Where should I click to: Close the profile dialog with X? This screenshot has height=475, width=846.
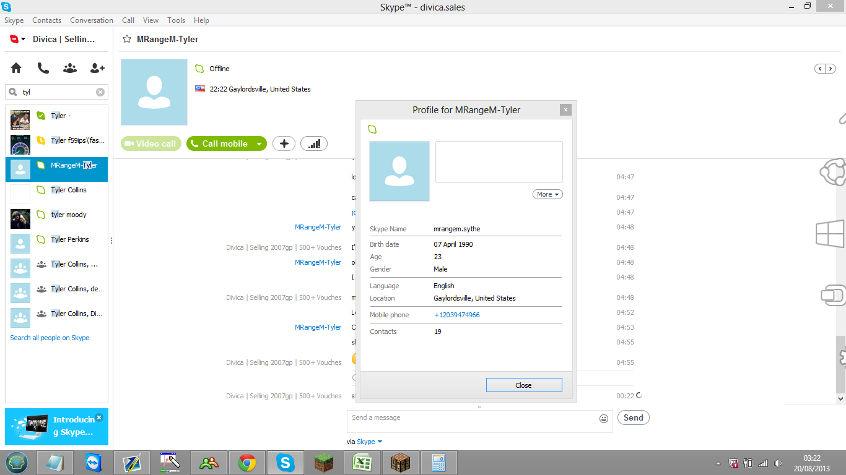565,109
